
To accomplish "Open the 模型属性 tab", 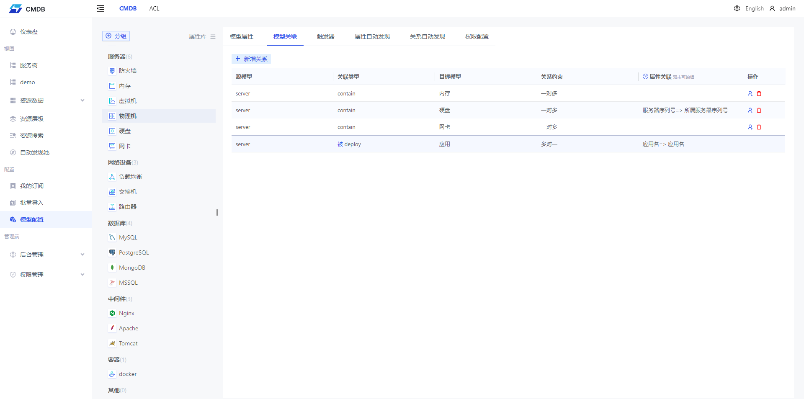I will 242,36.
